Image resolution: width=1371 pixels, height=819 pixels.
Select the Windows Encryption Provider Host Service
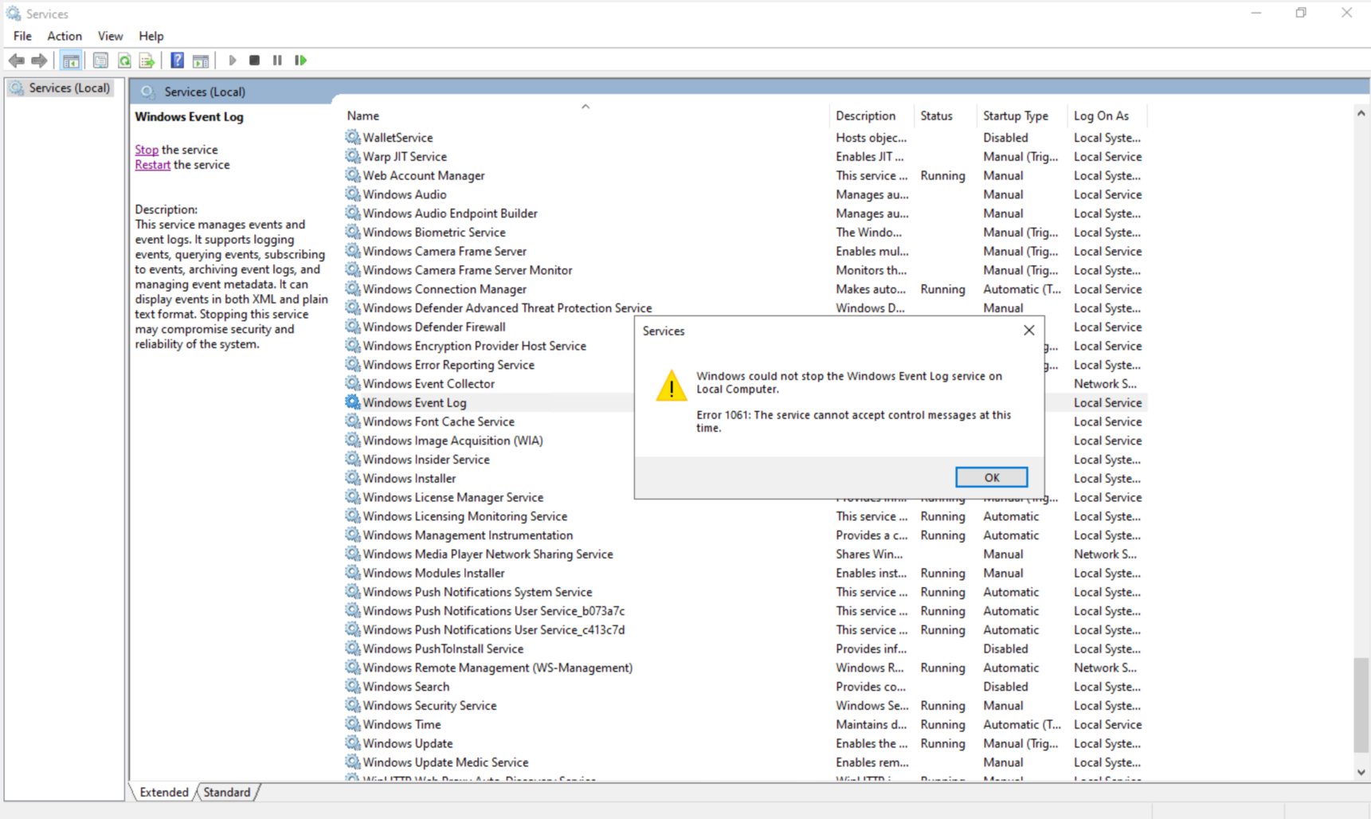[x=489, y=346]
